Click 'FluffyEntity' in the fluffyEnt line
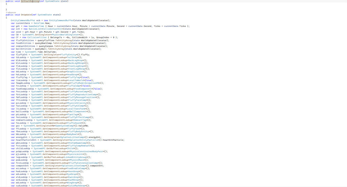The width and height of the screenshot is (347, 187). 68,55
